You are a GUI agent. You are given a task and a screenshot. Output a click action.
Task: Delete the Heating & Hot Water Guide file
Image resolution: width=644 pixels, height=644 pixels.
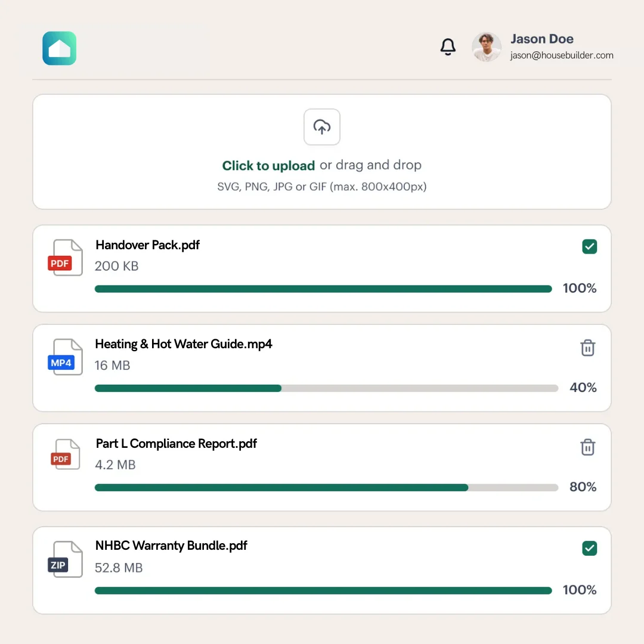(588, 348)
